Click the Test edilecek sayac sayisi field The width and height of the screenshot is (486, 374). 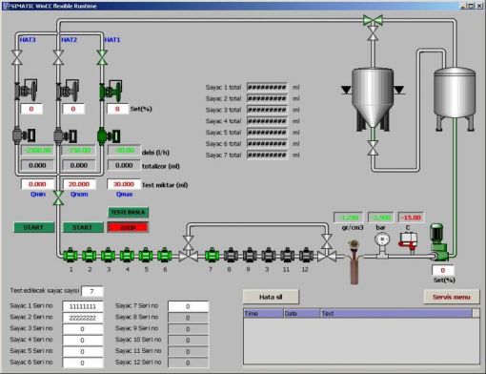coord(92,291)
